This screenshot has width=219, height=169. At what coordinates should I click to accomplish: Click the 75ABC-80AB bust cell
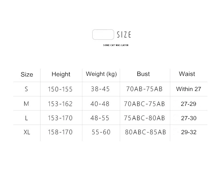145,118
